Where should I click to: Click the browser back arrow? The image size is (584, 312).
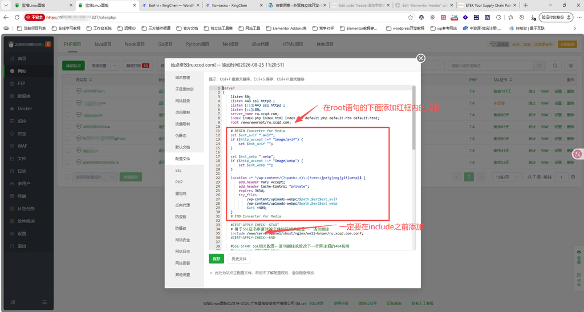click(6, 17)
